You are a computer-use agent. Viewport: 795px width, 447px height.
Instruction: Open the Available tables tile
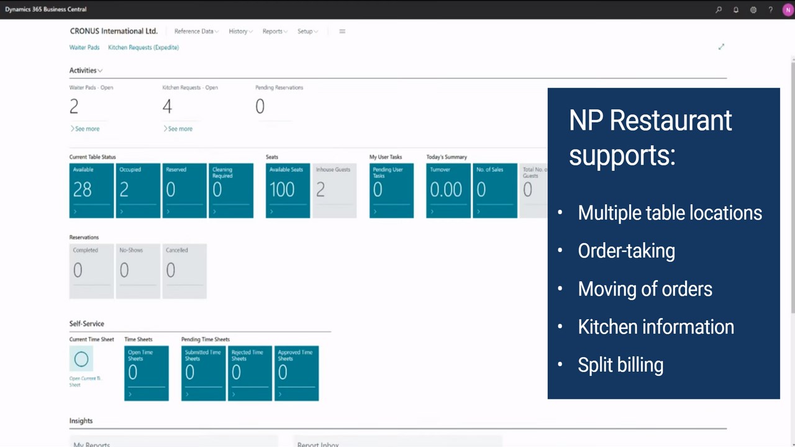coord(92,191)
